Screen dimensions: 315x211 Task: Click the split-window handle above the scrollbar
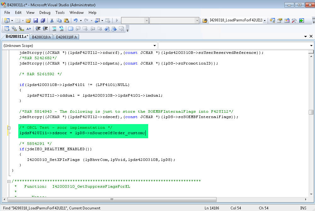pyautogui.click(x=311, y=52)
